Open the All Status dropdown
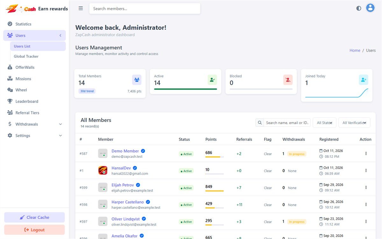Screen dimensions: 382x239 tap(324, 123)
